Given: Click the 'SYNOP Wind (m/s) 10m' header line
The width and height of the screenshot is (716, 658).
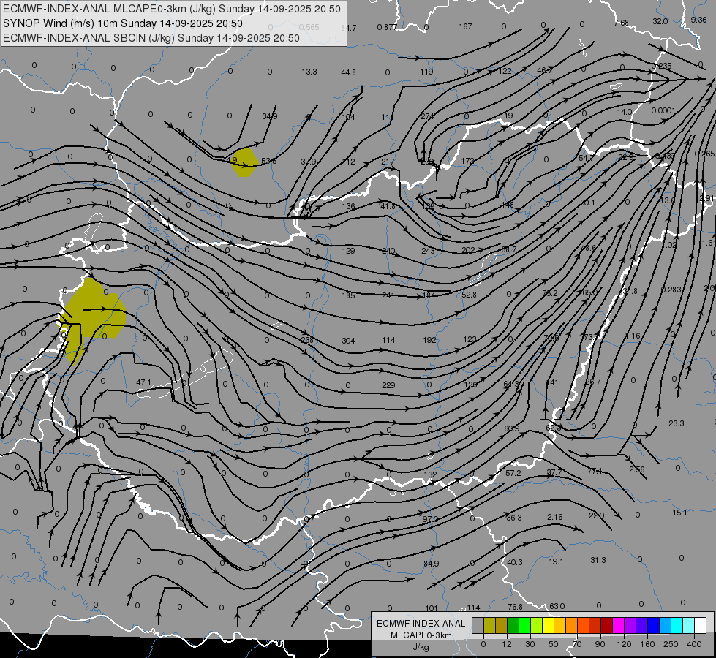Looking at the screenshot, I should (122, 23).
